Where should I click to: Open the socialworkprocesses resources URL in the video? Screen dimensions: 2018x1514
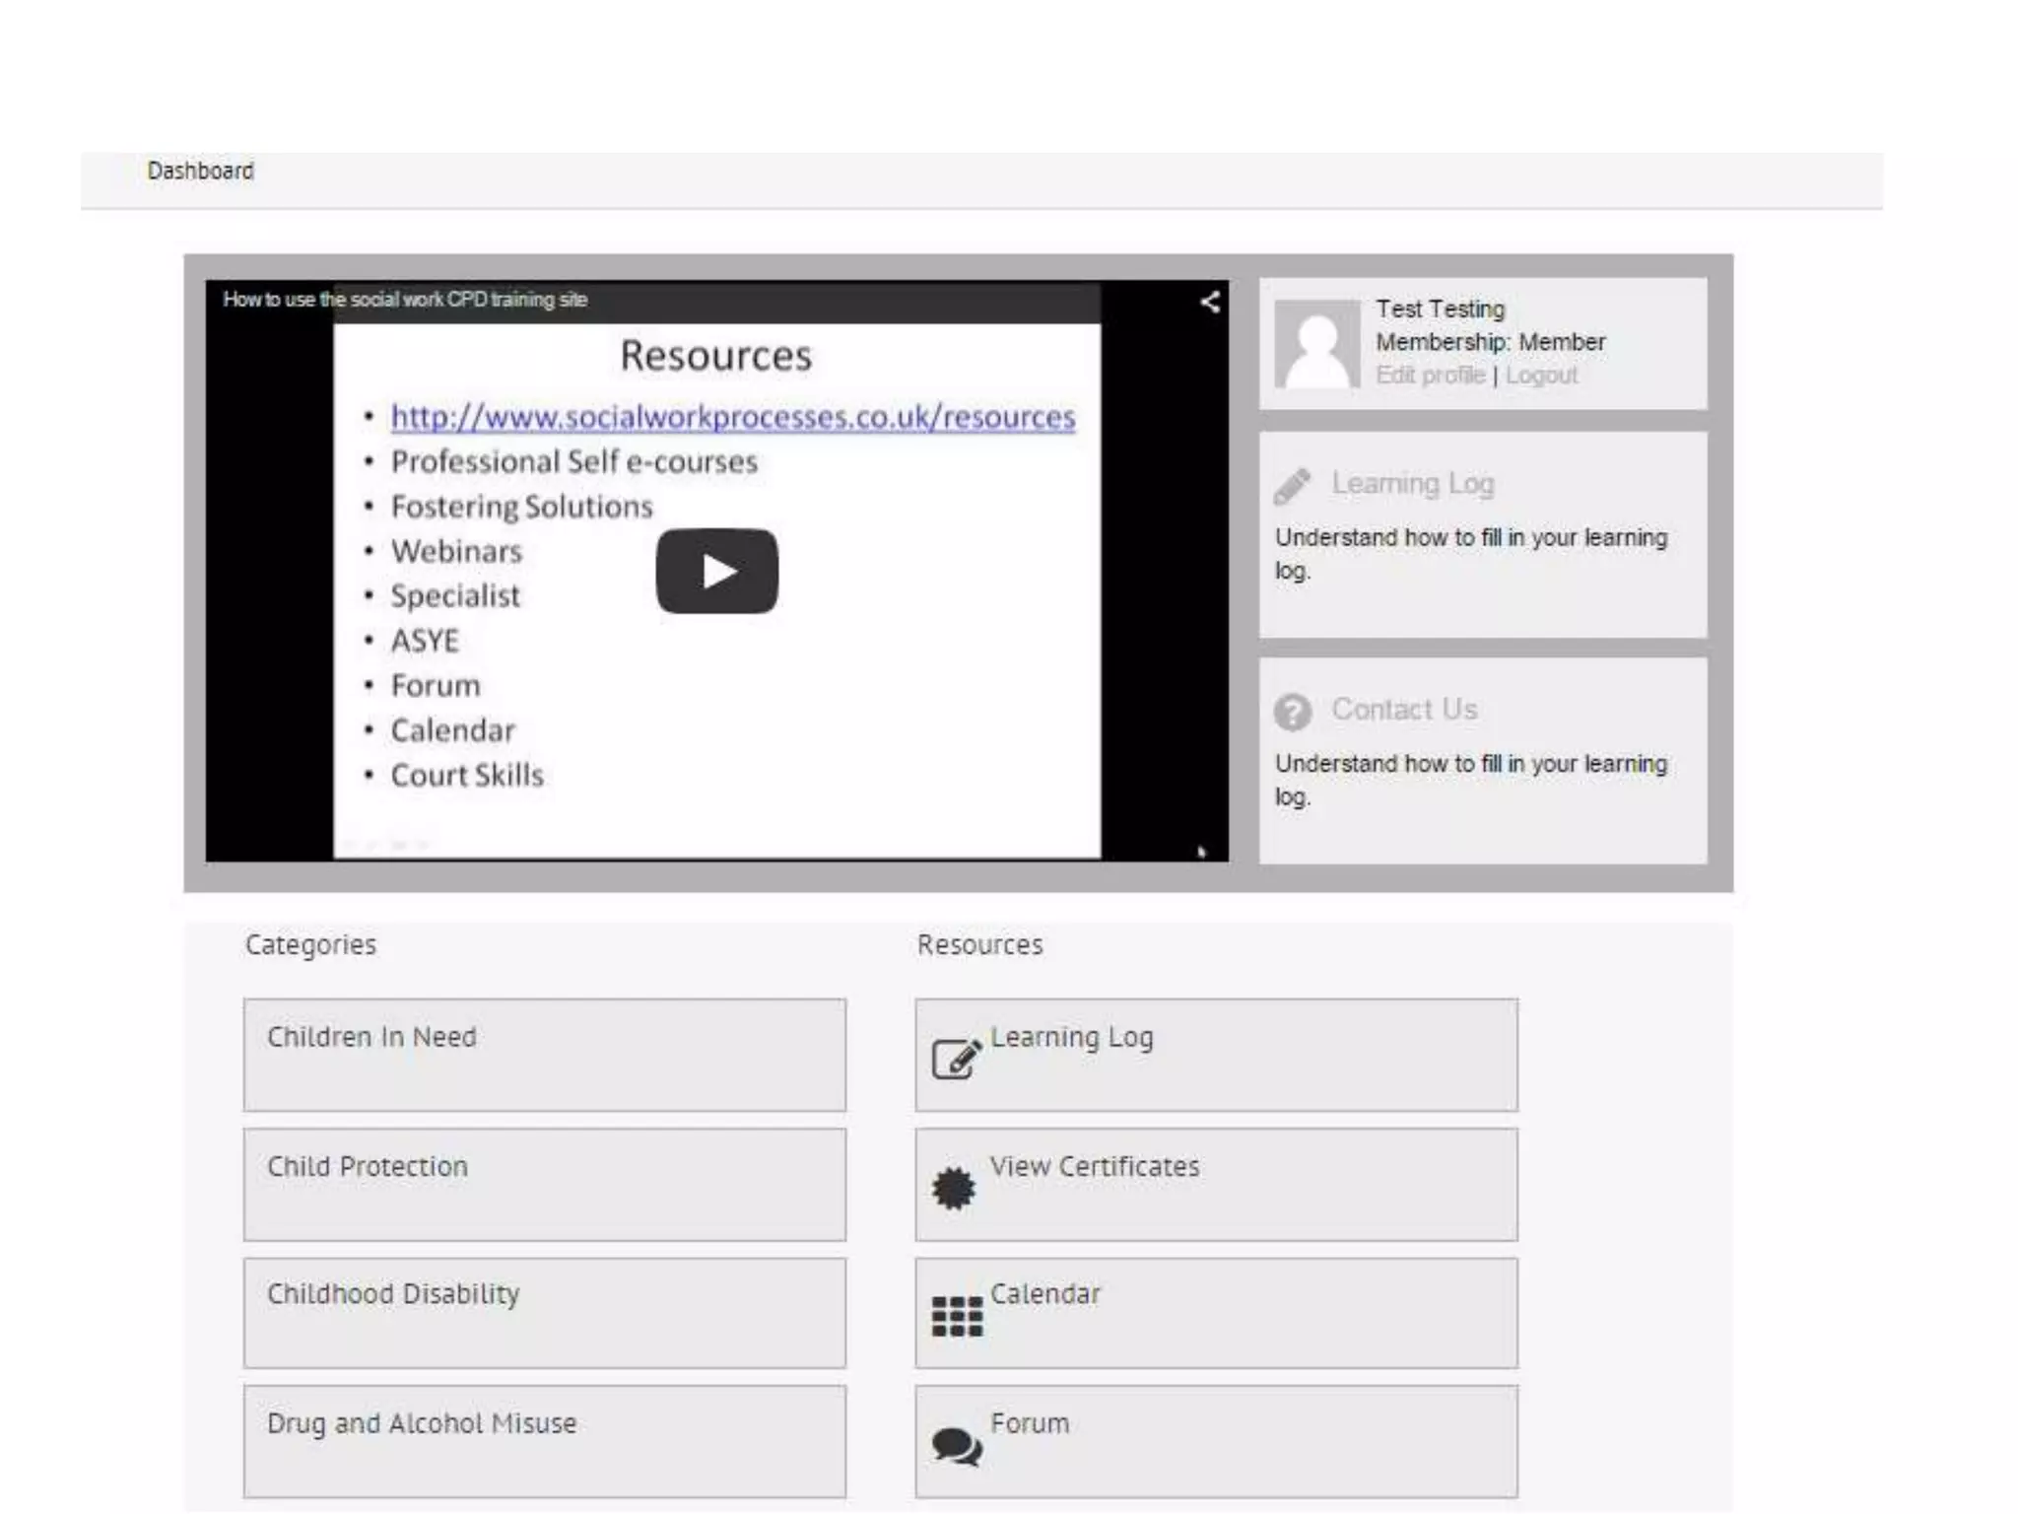click(732, 417)
